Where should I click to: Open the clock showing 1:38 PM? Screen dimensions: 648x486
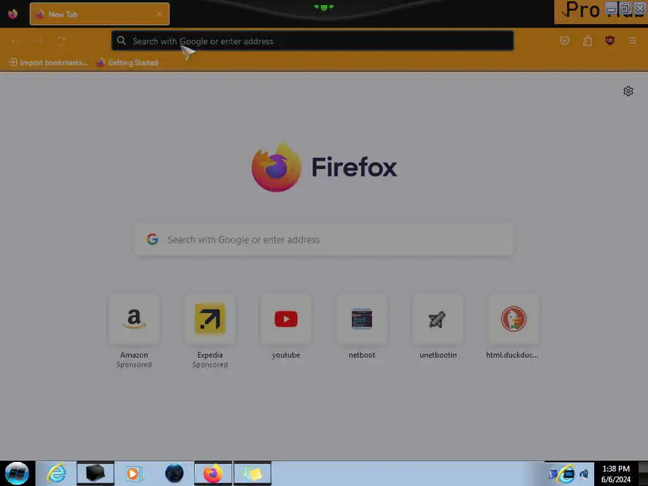pyautogui.click(x=616, y=474)
